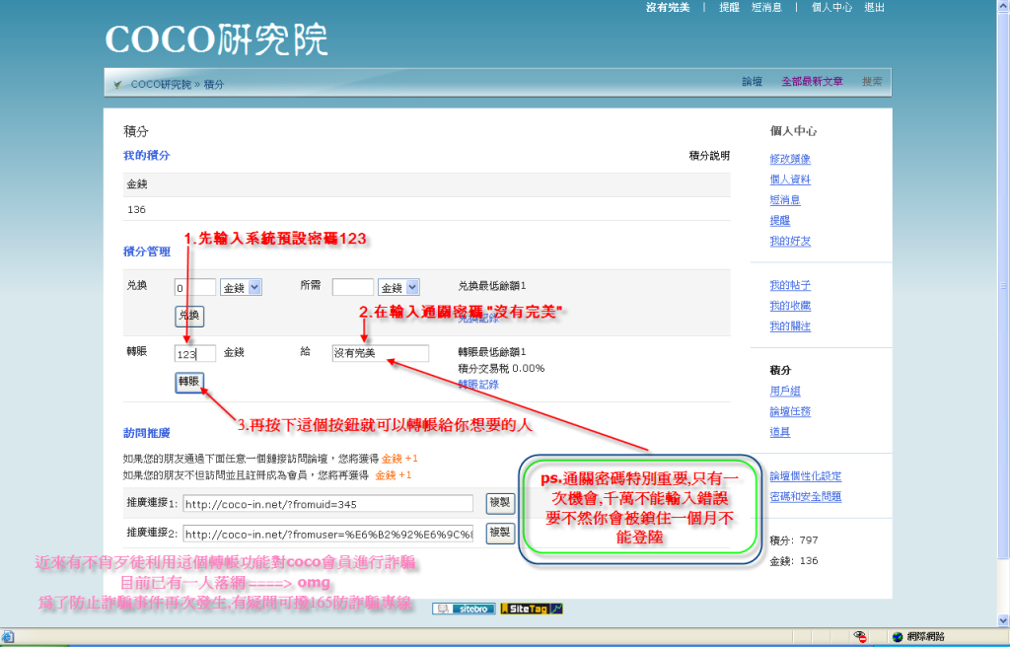Click the browser page icon in the status bar
1010x647 pixels.
[8, 637]
